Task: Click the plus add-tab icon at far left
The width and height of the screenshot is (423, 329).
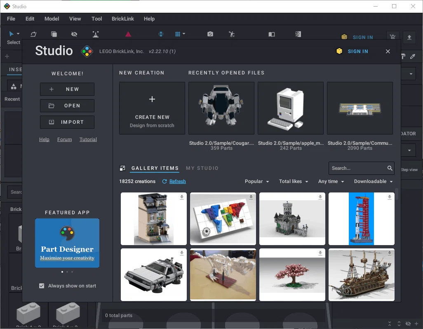Action: pos(7,56)
